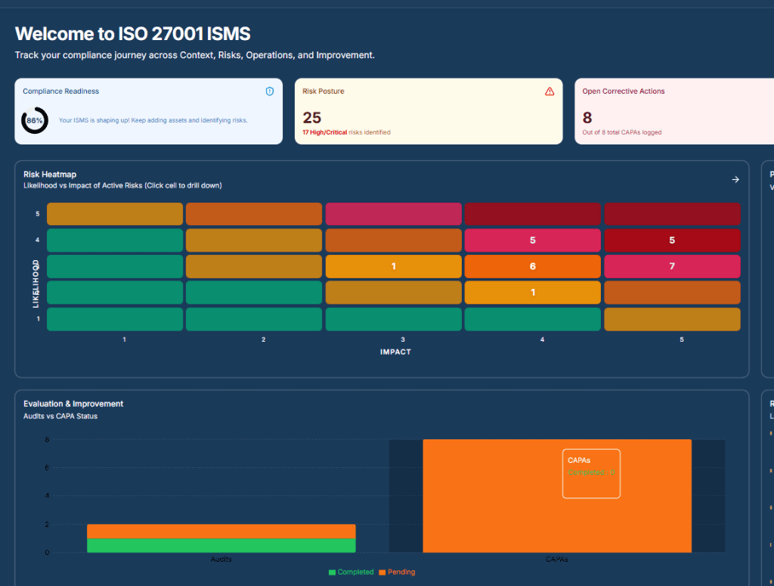This screenshot has width=774, height=586.
Task: Drill into heatmap cell showing 6
Action: pos(533,267)
